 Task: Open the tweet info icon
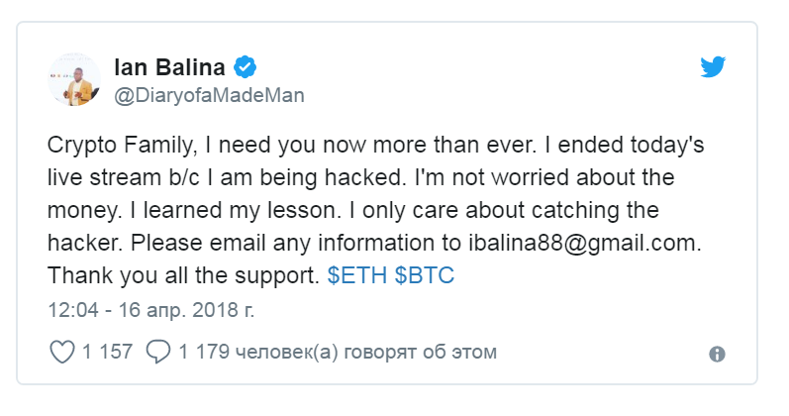[717, 354]
